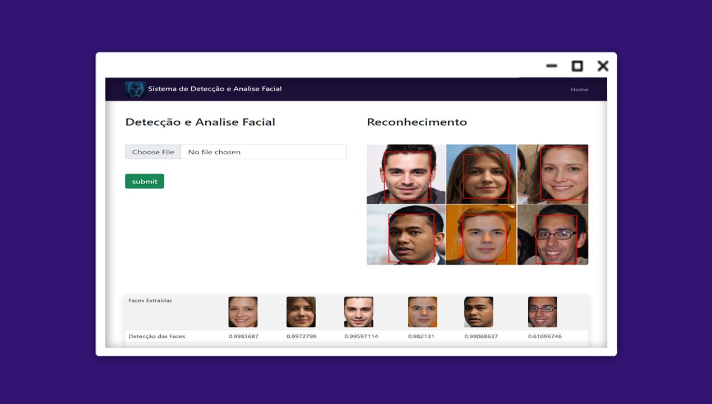The width and height of the screenshot is (712, 404).
Task: Open extracted face thumbnail above score 0.98068637
Action: click(479, 312)
